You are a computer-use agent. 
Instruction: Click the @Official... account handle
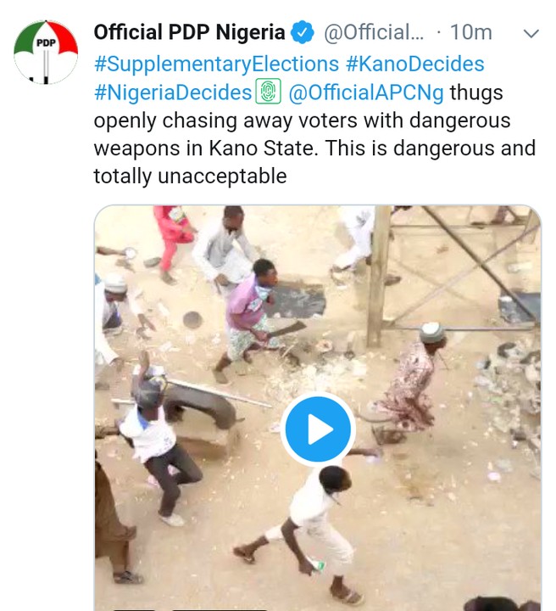[x=373, y=33]
